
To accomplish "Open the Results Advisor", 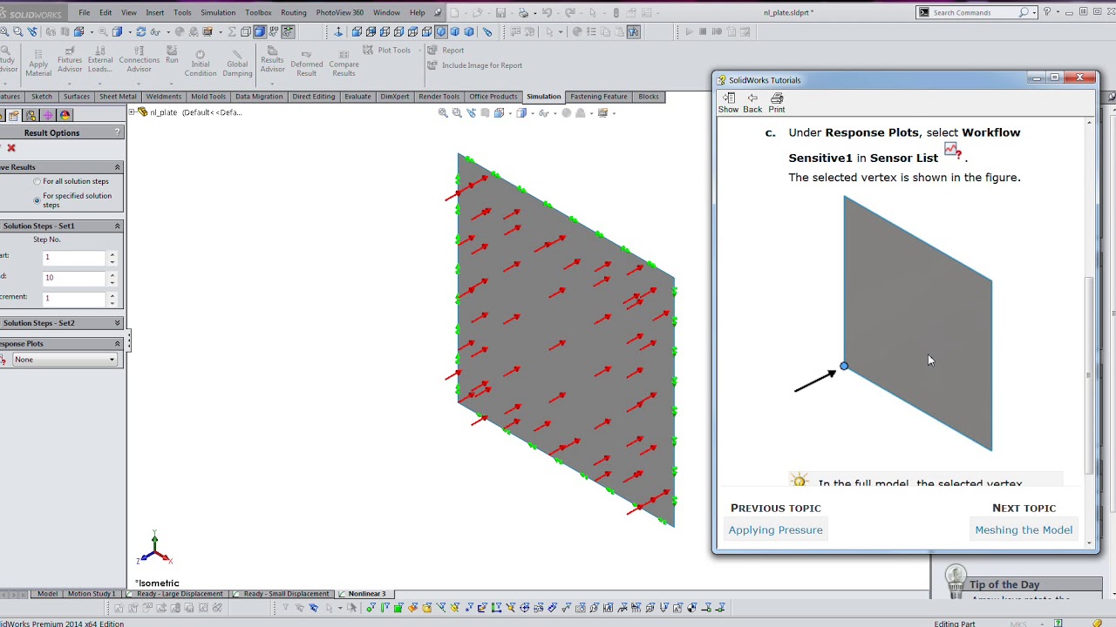I will pos(272,61).
